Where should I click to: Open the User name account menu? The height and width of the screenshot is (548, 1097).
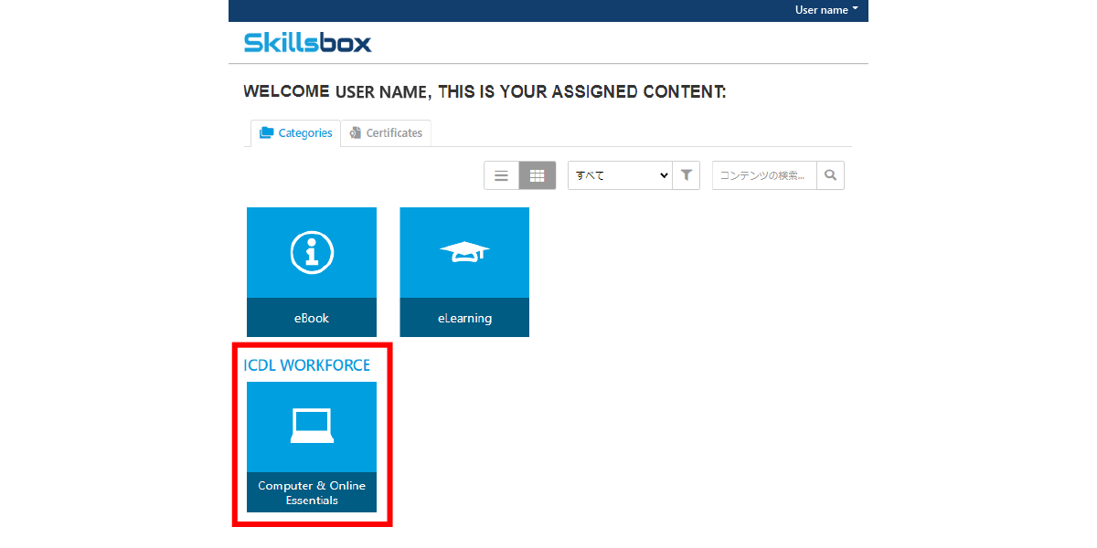coord(826,10)
